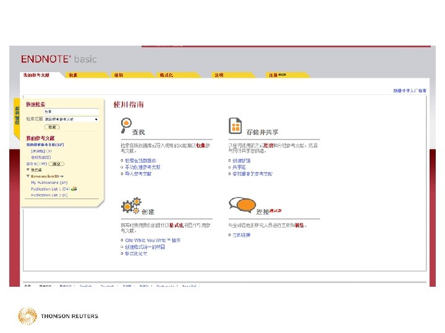Open the search scope dropdown
Image resolution: width=445 pixels, height=333 pixels.
pyautogui.click(x=72, y=119)
